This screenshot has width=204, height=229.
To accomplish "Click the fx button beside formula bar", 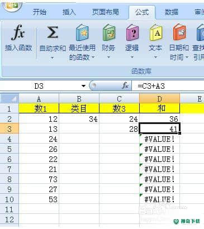I will 125,86.
